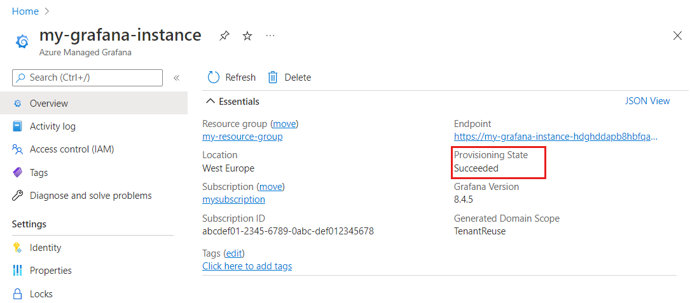Click the Delete trash icon
This screenshot has width=690, height=303.
pos(273,77)
